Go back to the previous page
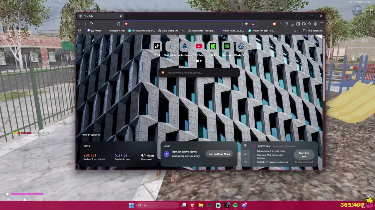Screen dimensions: 375x210 [79, 24]
